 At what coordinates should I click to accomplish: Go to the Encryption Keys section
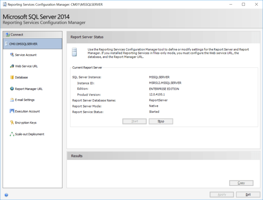[x=26, y=123]
